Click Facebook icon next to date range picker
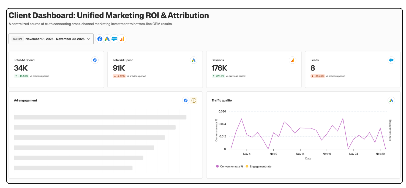This screenshot has width=406, height=188. pos(100,39)
